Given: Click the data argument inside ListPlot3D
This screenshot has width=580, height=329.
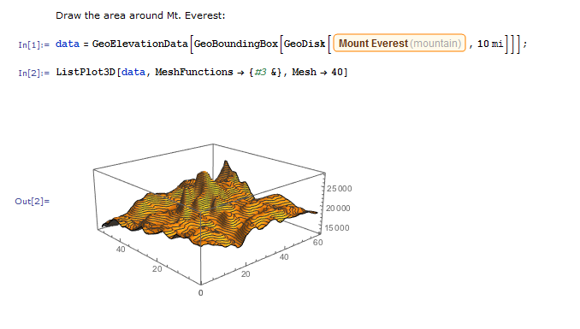Looking at the screenshot, I should (133, 72).
